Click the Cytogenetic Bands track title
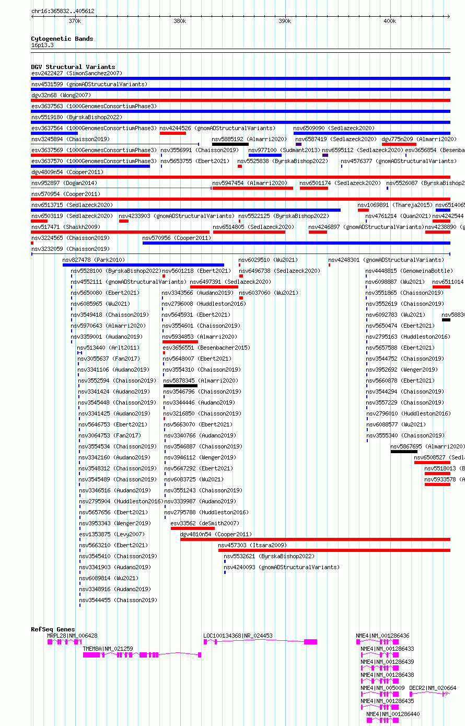The height and width of the screenshot is (726, 465). (x=62, y=39)
